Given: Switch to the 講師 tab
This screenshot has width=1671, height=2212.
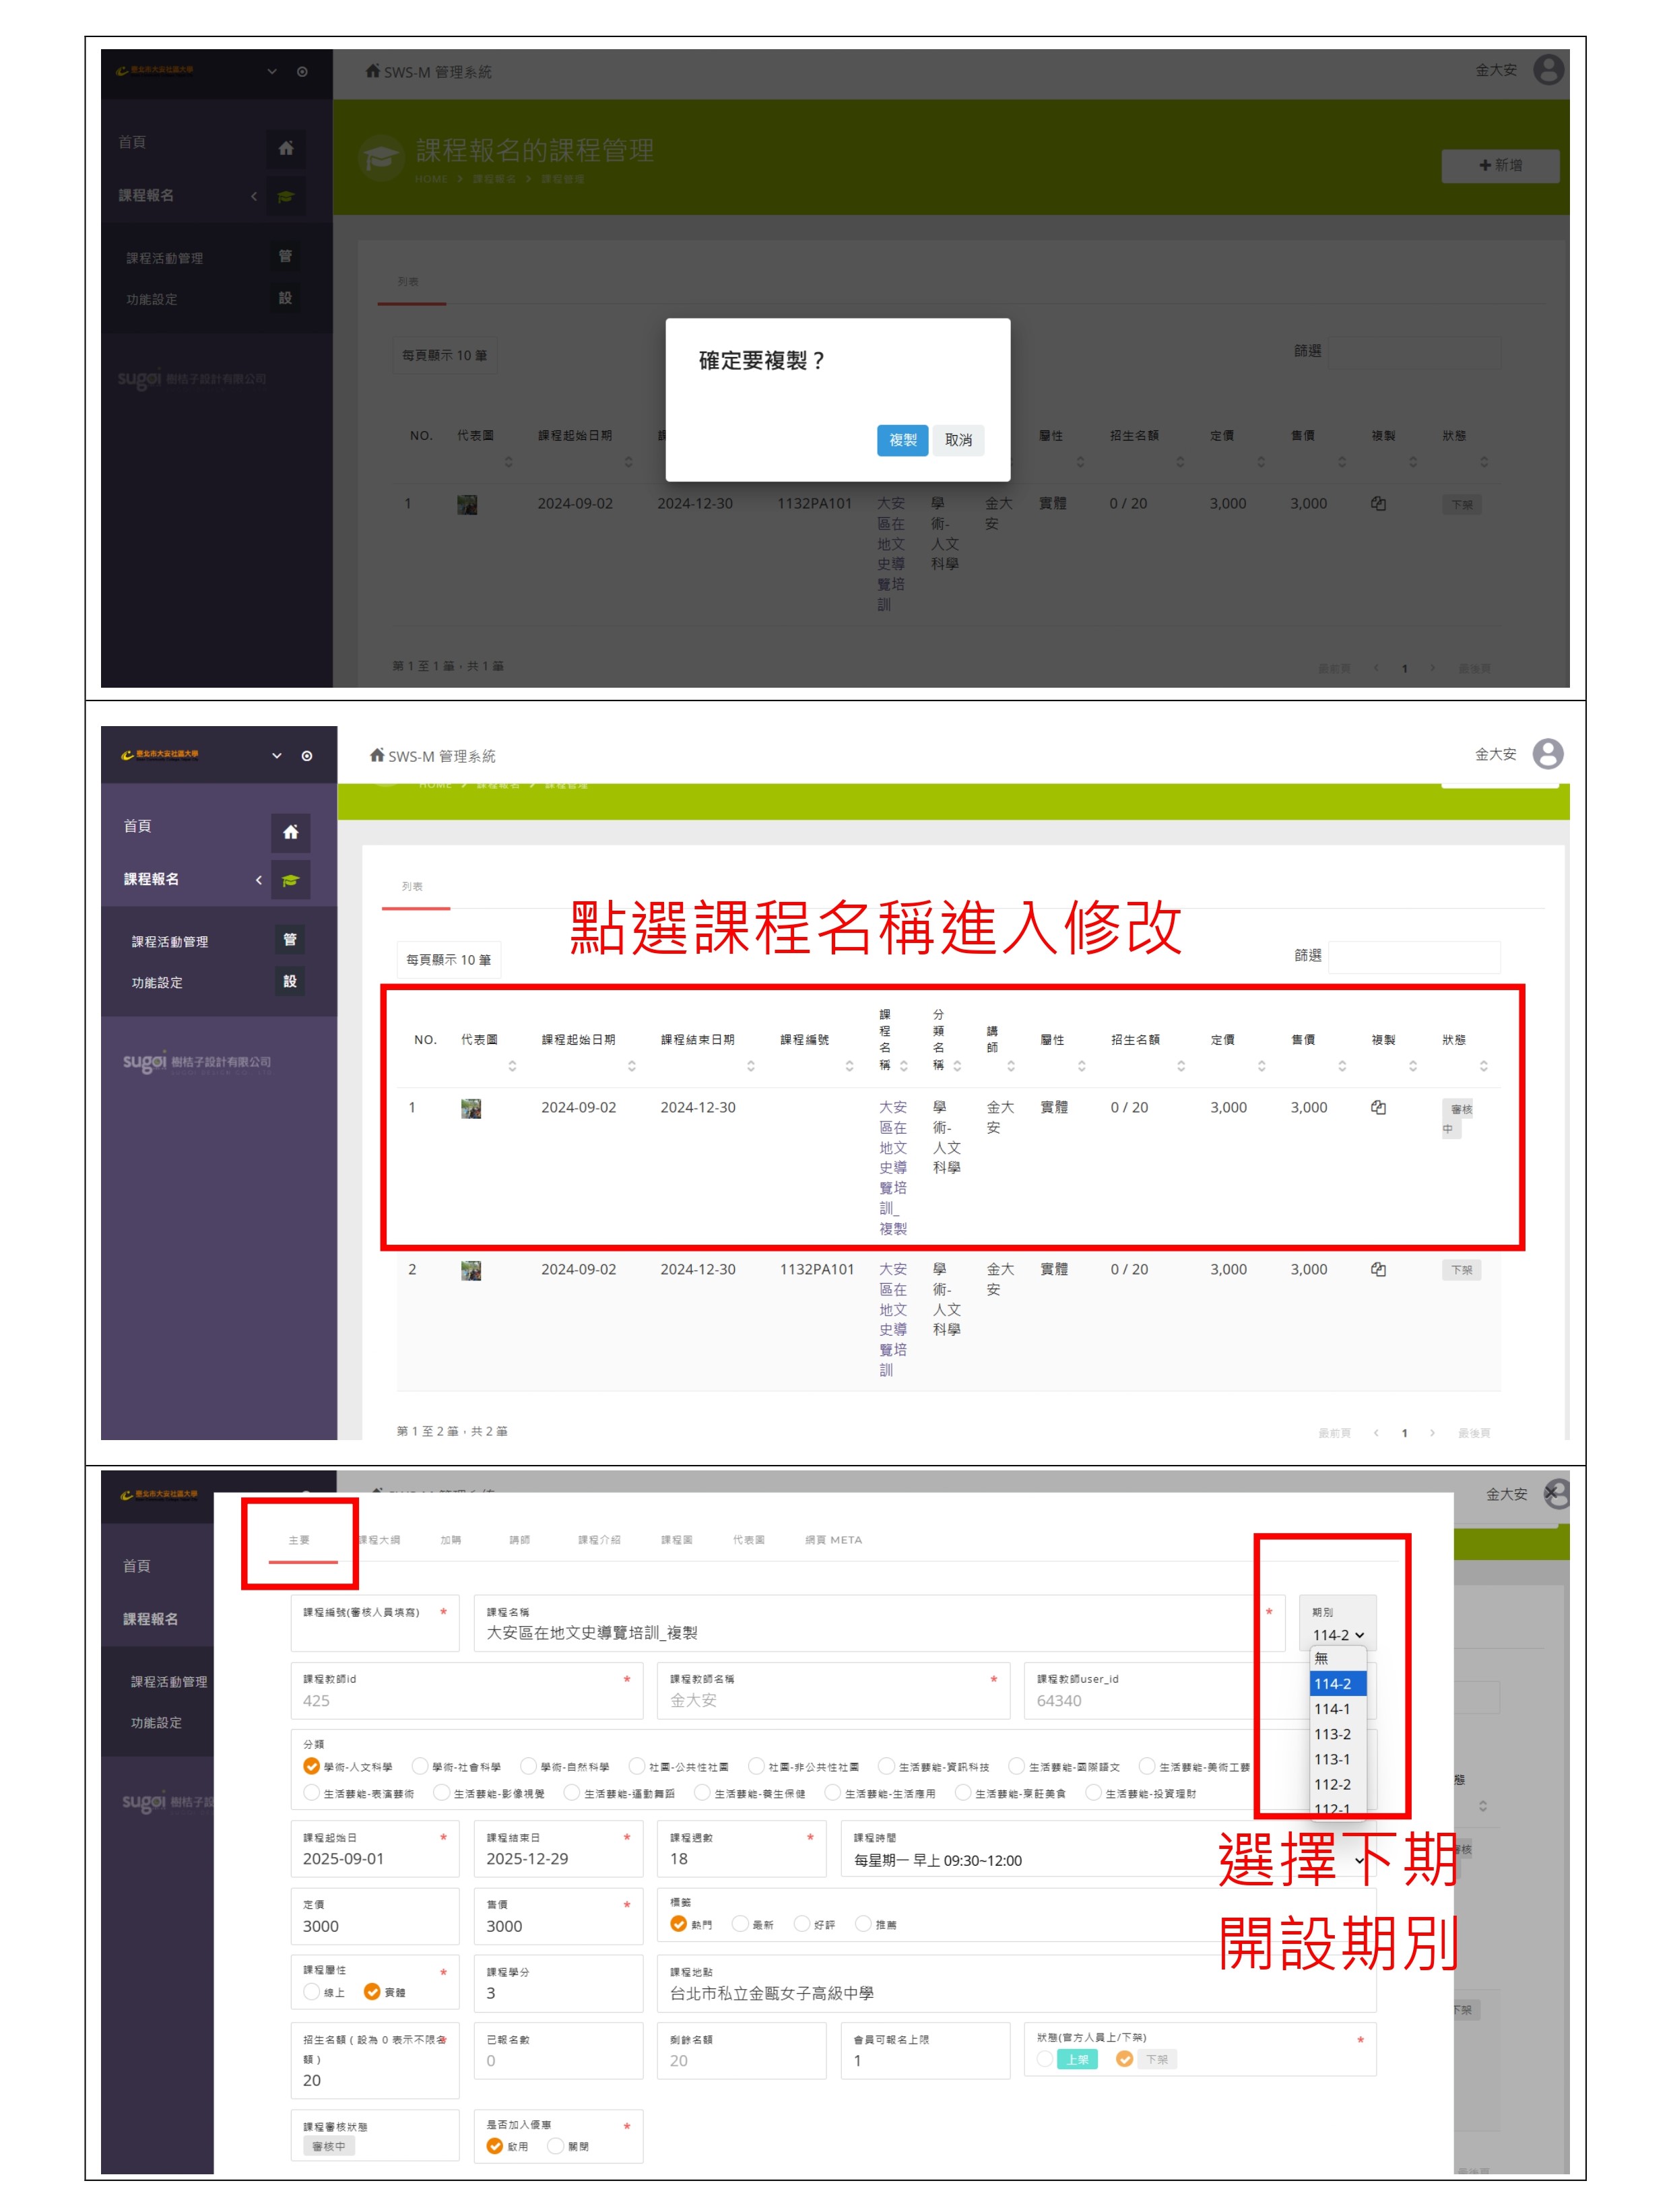Looking at the screenshot, I should tap(520, 1540).
